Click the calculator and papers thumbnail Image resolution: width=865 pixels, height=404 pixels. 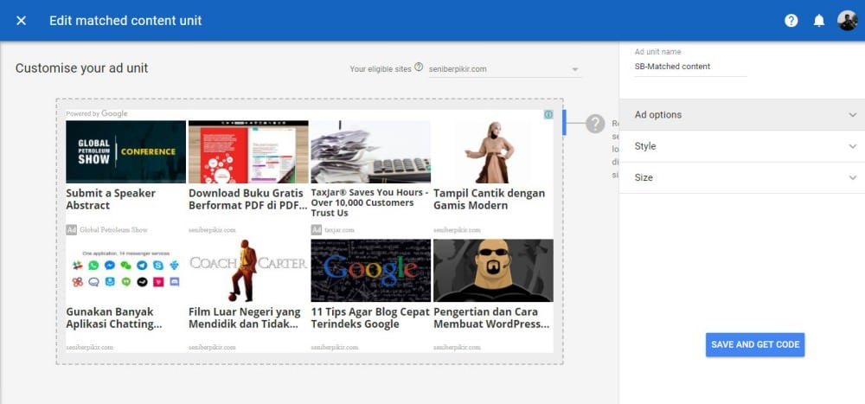tap(371, 151)
